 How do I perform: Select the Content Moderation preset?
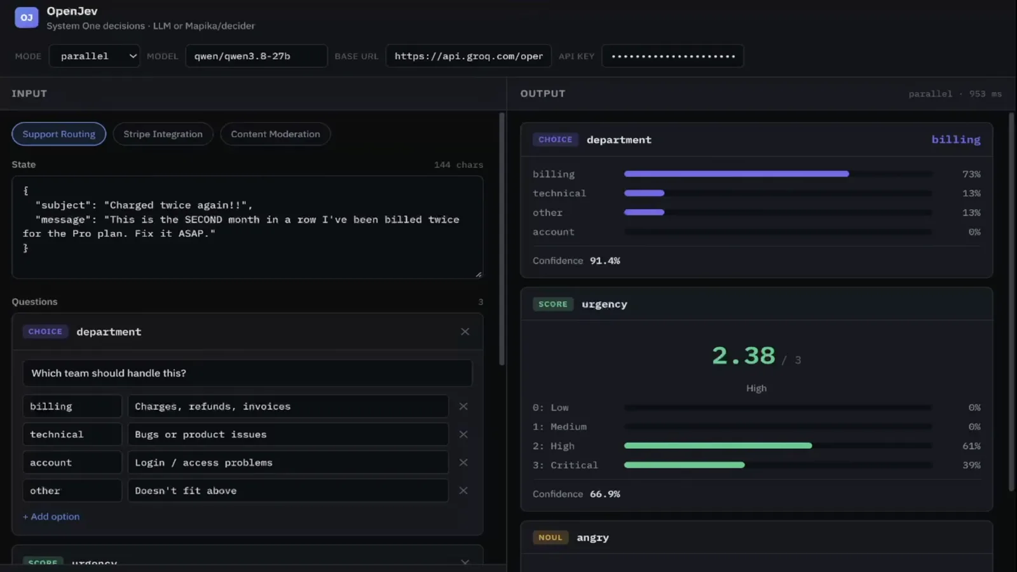coord(275,134)
